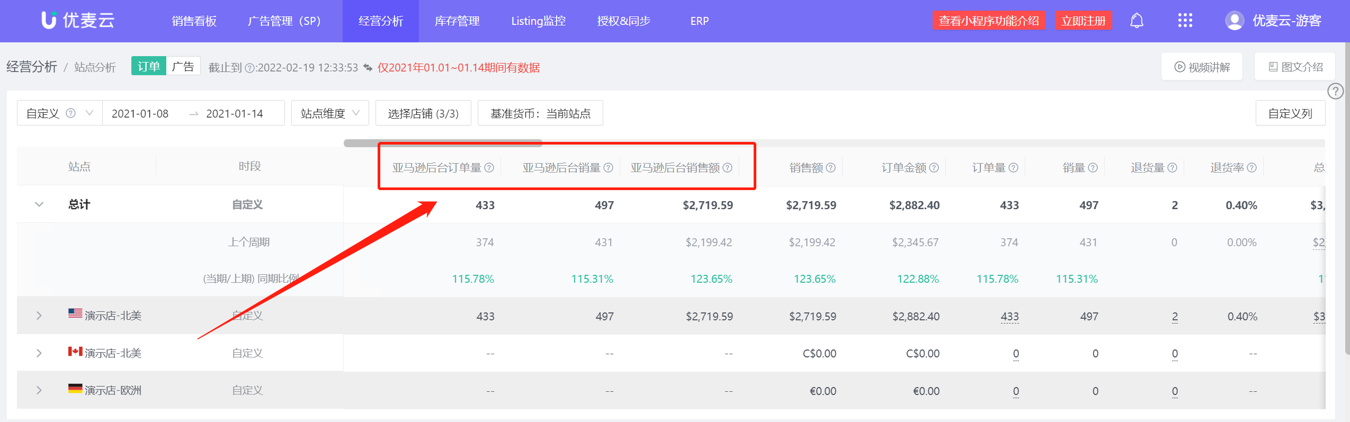Click underlined 退货量 0 in 演示店-欧洲 row
This screenshot has width=1350, height=422.
tap(1175, 391)
